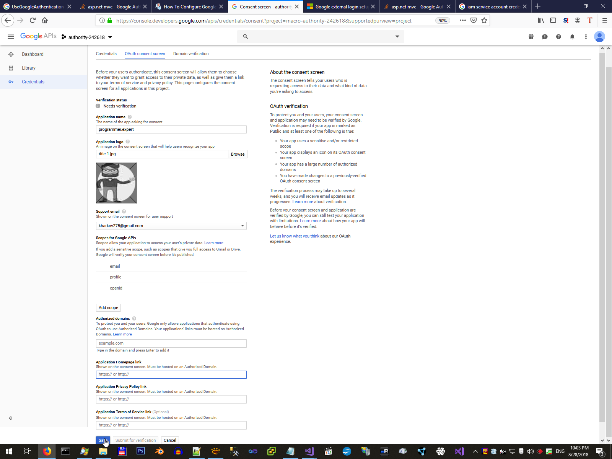Image resolution: width=612 pixels, height=459 pixels.
Task: Save the page to Pocket
Action: click(474, 20)
